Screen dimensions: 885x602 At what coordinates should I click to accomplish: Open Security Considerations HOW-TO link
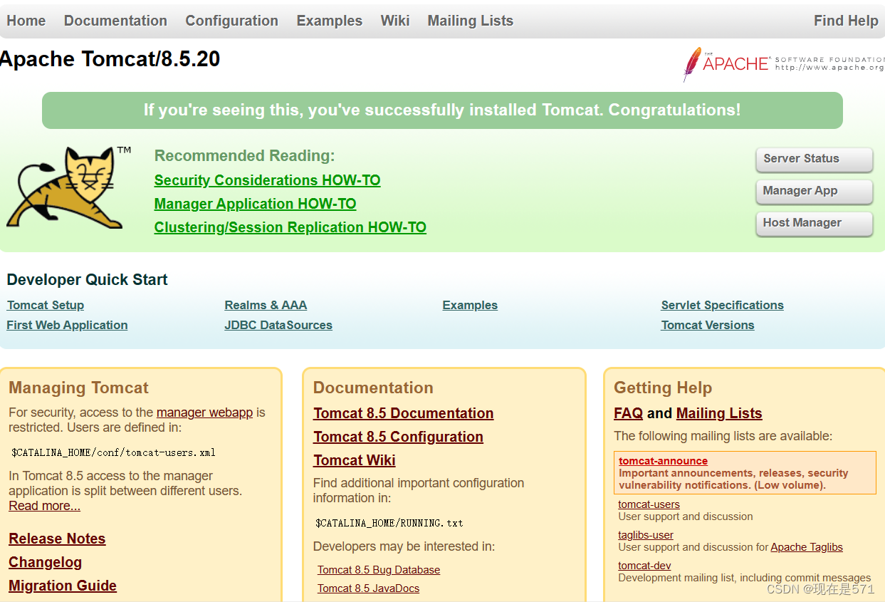pos(267,180)
